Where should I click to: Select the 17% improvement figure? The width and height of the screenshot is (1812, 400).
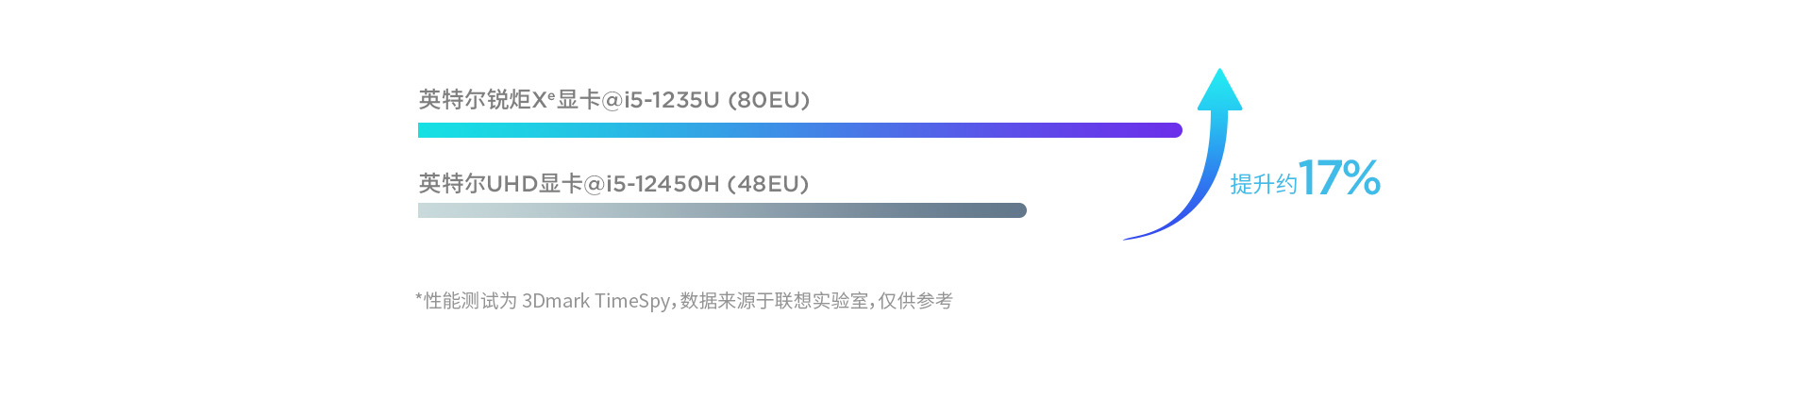click(x=1340, y=177)
